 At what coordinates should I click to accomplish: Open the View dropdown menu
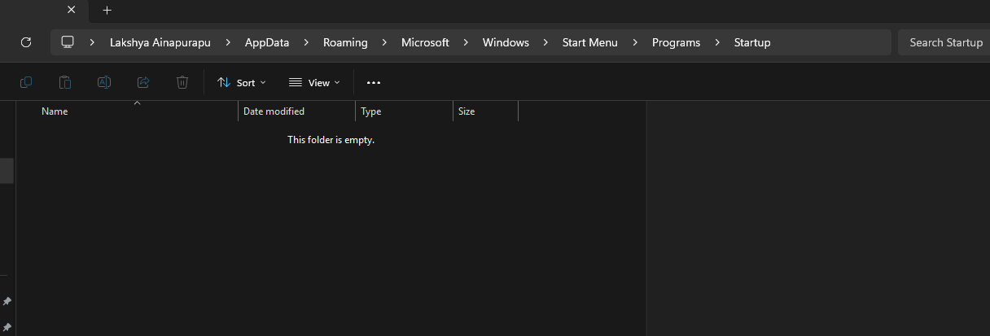(x=314, y=82)
